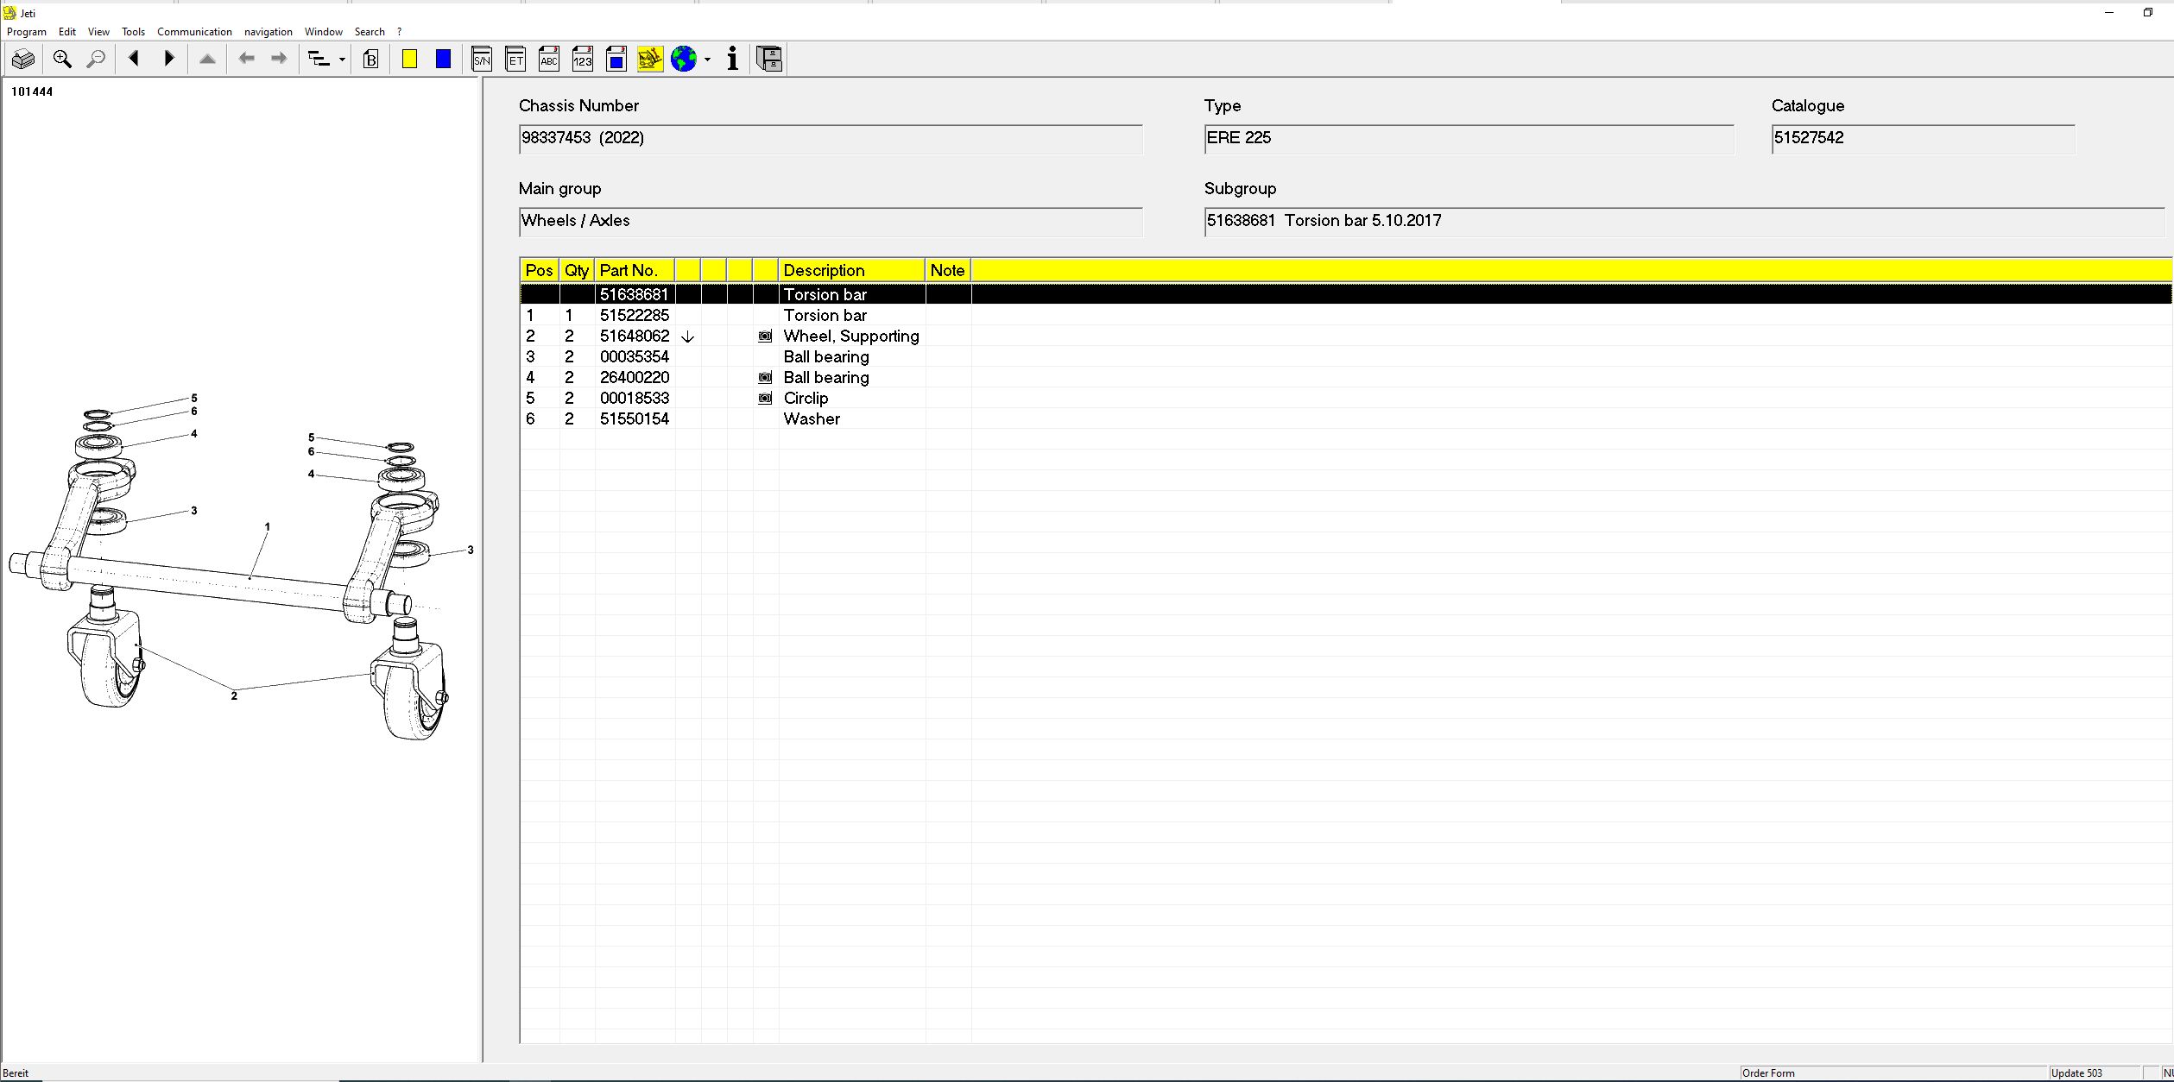Click the torsion bar drawing thumbnail
The image size is (2174, 1082).
point(241,566)
